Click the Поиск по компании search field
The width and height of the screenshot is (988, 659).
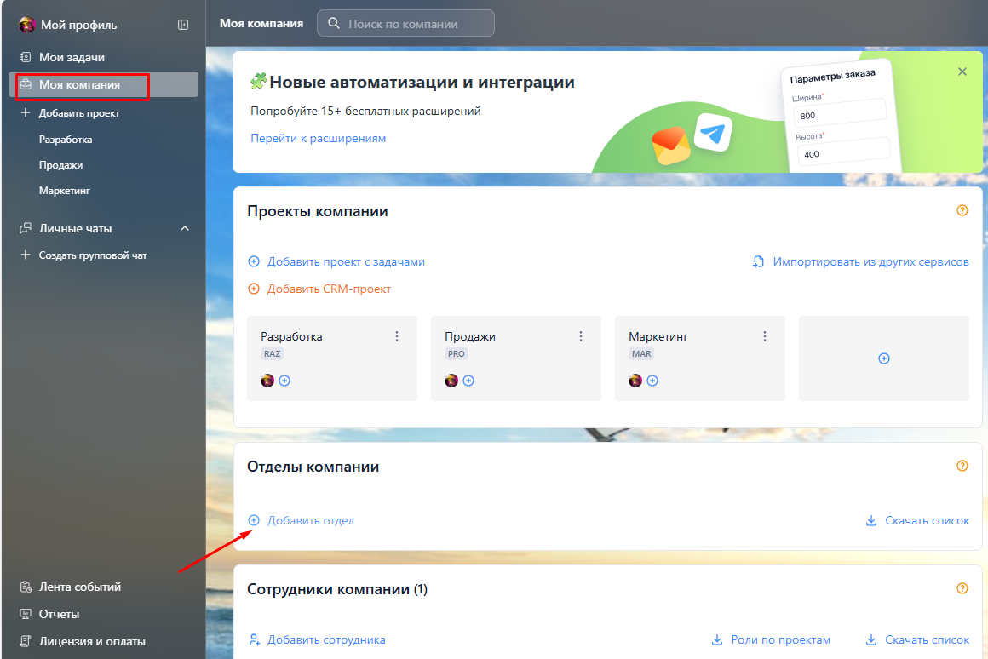(406, 24)
